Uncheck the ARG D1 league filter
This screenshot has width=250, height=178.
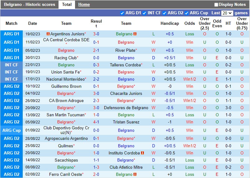coord(122,13)
